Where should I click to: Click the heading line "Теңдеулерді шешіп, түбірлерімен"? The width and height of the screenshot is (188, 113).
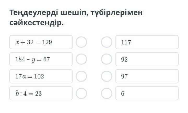[76, 12]
